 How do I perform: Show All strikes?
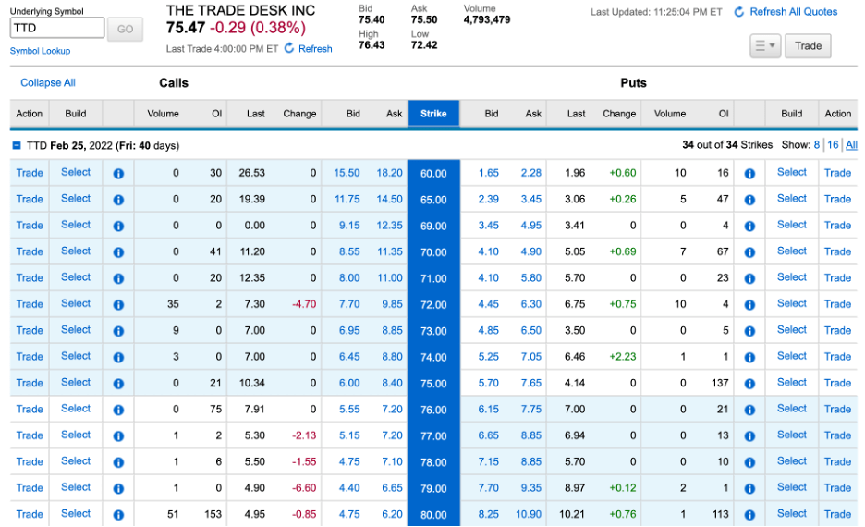click(x=851, y=144)
